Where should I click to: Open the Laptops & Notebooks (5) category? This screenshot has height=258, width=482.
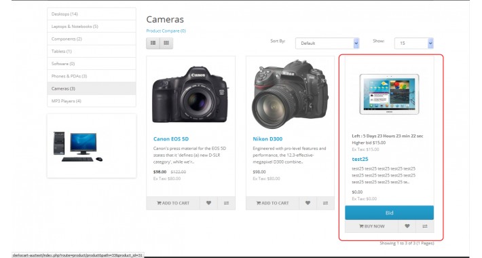point(92,26)
